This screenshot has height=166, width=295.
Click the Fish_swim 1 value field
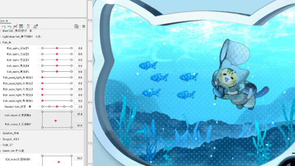[78, 48]
